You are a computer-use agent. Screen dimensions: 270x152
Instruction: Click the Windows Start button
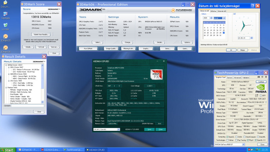click(x=8, y=150)
